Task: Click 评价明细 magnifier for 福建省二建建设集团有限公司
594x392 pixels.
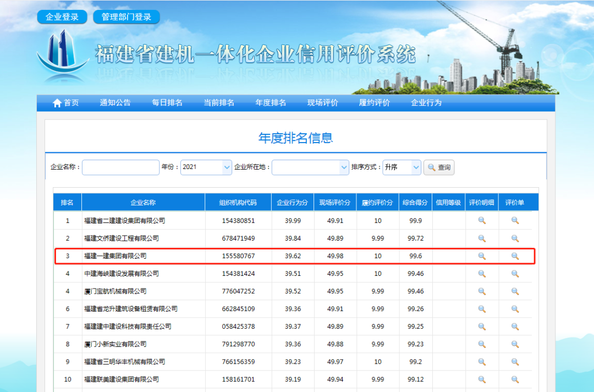Action: click(482, 221)
